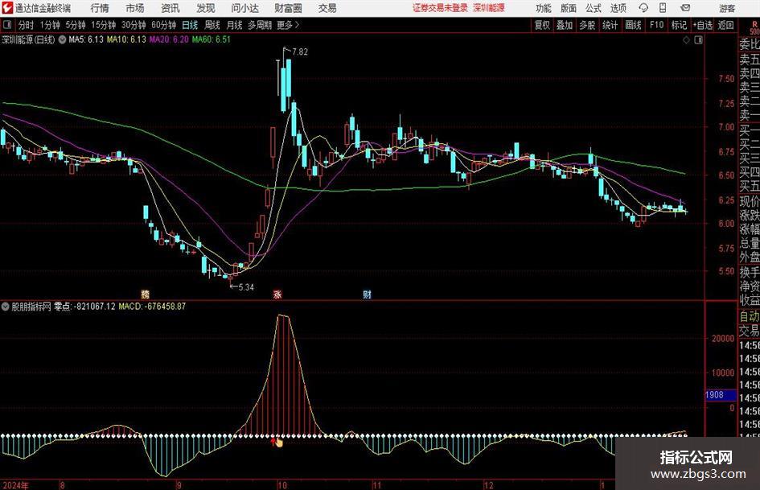Select the 60分钟 period
Screen dimensions: 760x490
click(x=163, y=25)
